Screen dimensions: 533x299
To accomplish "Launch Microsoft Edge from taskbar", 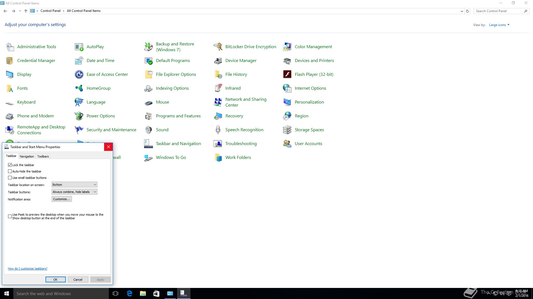I will tap(129, 293).
